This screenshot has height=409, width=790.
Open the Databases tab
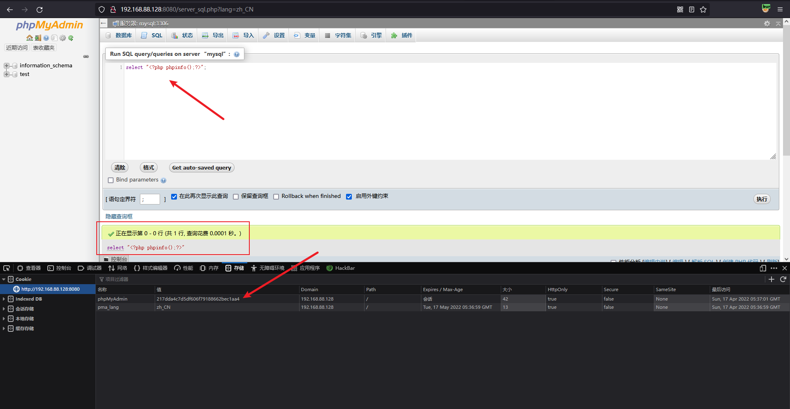pos(119,35)
